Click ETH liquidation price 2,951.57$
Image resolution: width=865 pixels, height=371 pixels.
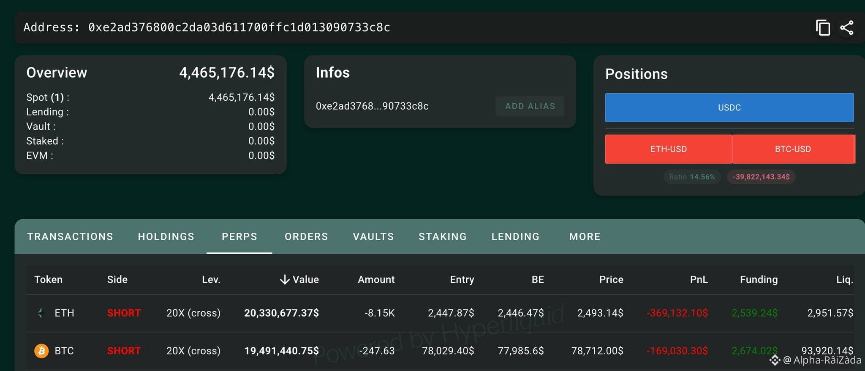830,313
